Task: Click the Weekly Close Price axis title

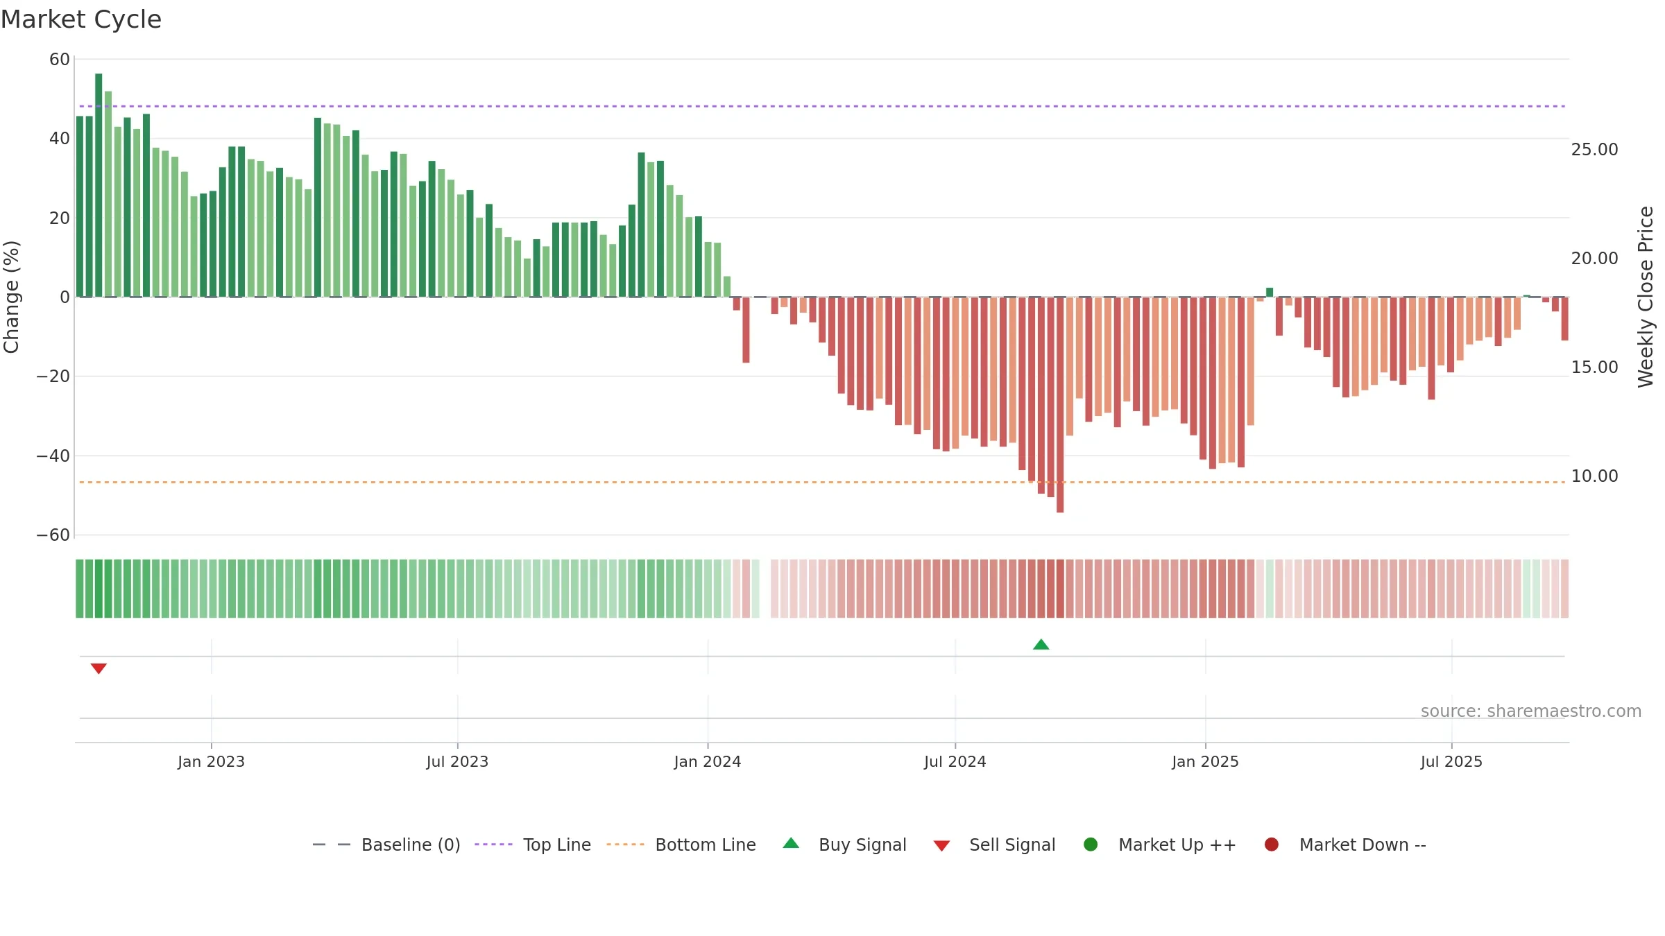Action: (x=1646, y=297)
